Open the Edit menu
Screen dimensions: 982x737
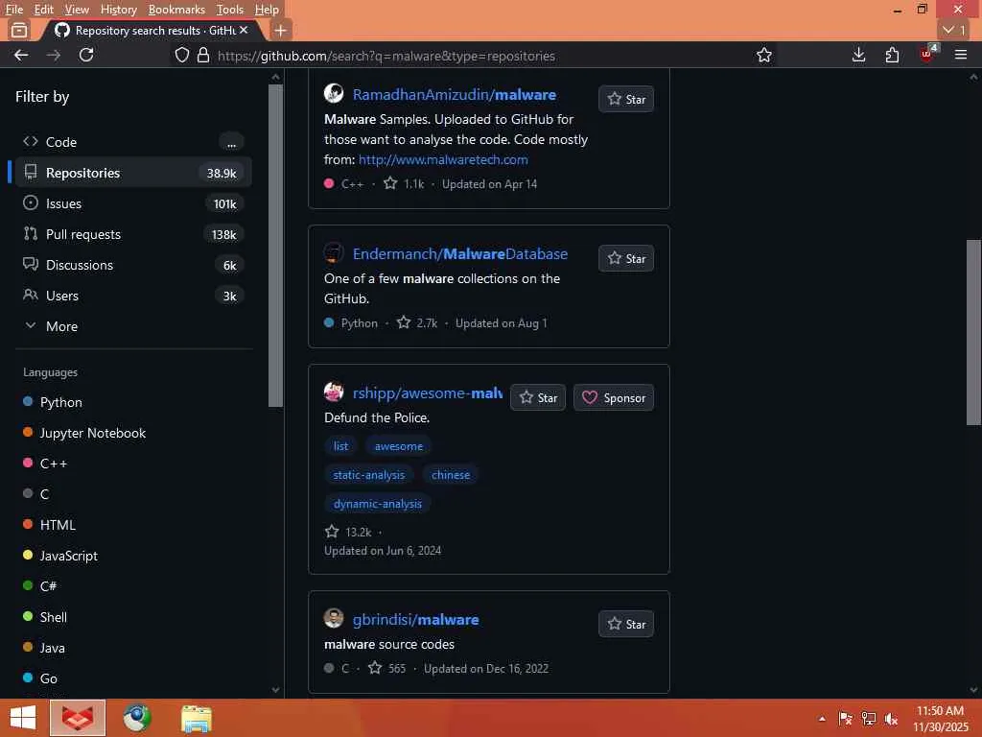(x=43, y=10)
